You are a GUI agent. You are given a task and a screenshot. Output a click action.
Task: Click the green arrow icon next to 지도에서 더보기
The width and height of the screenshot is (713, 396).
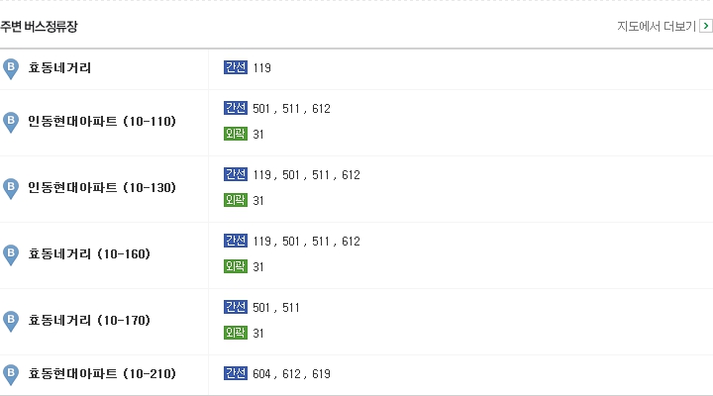(x=706, y=26)
